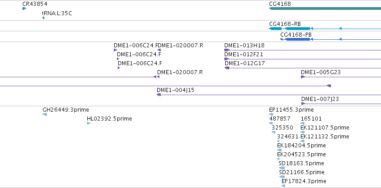This screenshot has width=381, height=188.
Task: Click the SD21166.5prime text label
Action: [302, 172]
